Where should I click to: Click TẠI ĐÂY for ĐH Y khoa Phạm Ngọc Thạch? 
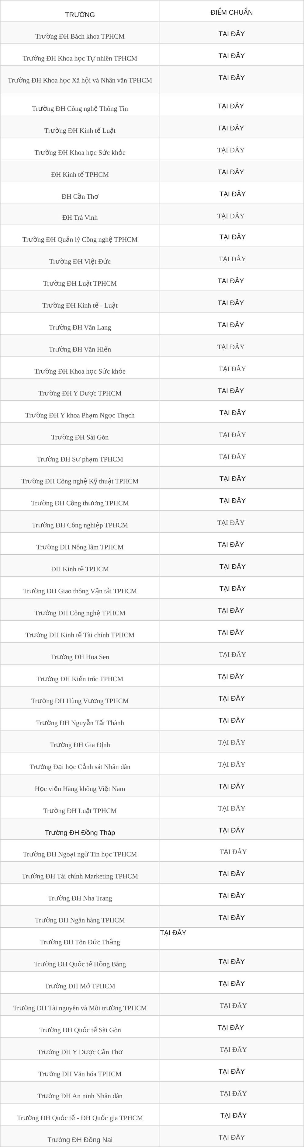232,413
